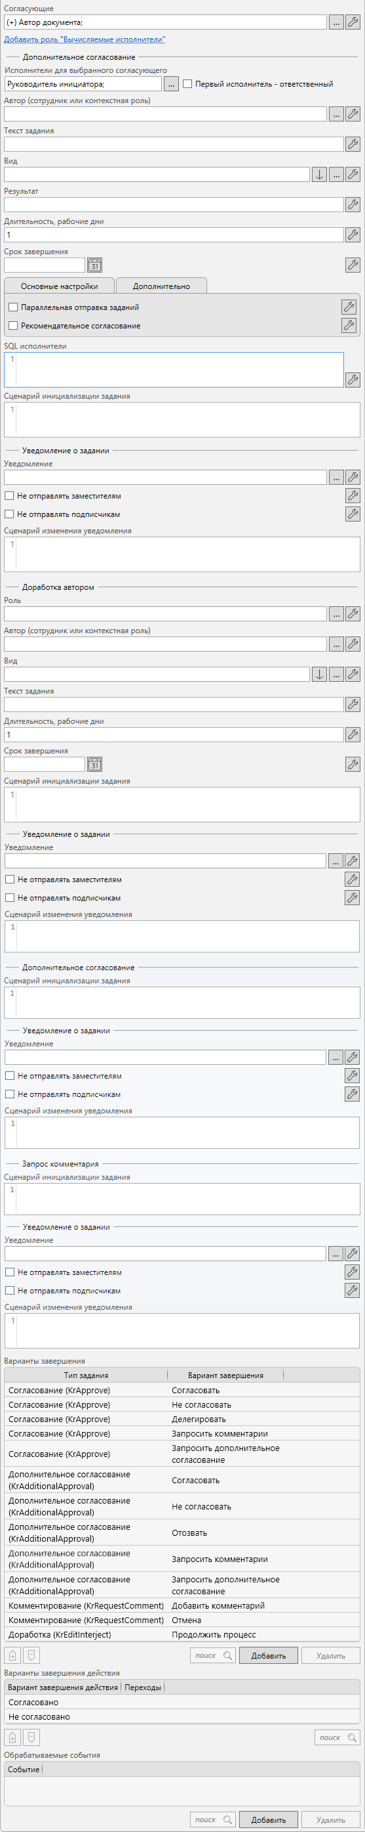The image size is (365, 1832).
Task: Click Добавить button under Варианты завершения table
Action: (269, 1655)
